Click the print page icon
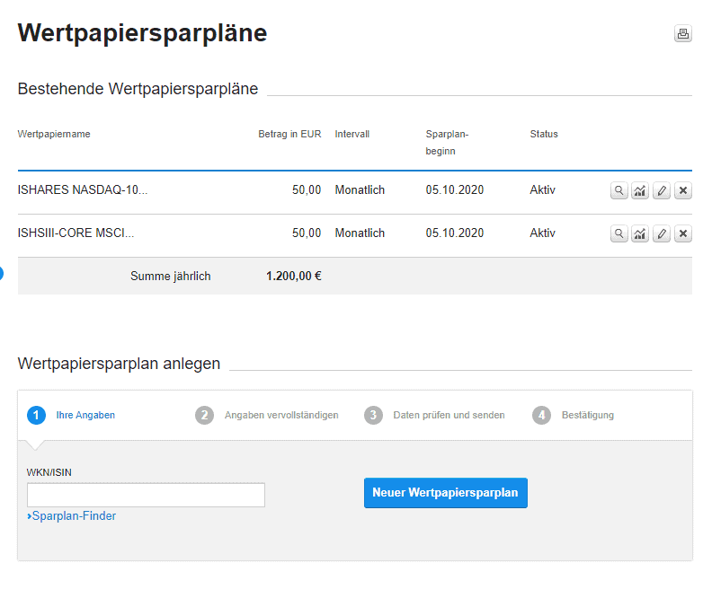 [x=682, y=34]
